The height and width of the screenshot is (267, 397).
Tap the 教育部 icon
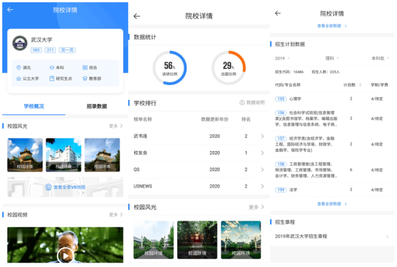coord(85,79)
